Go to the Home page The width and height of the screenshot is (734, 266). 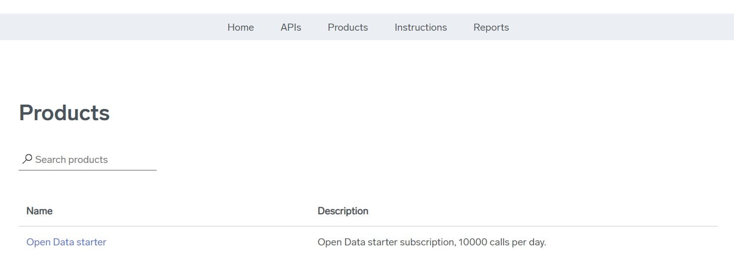240,27
